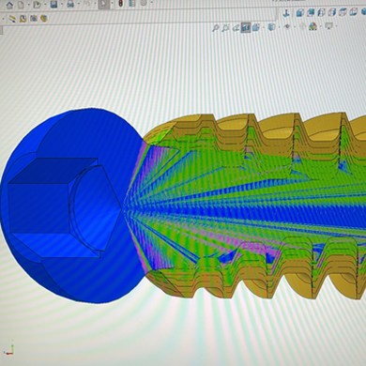Click the Edit Appearance color ball

302,26
